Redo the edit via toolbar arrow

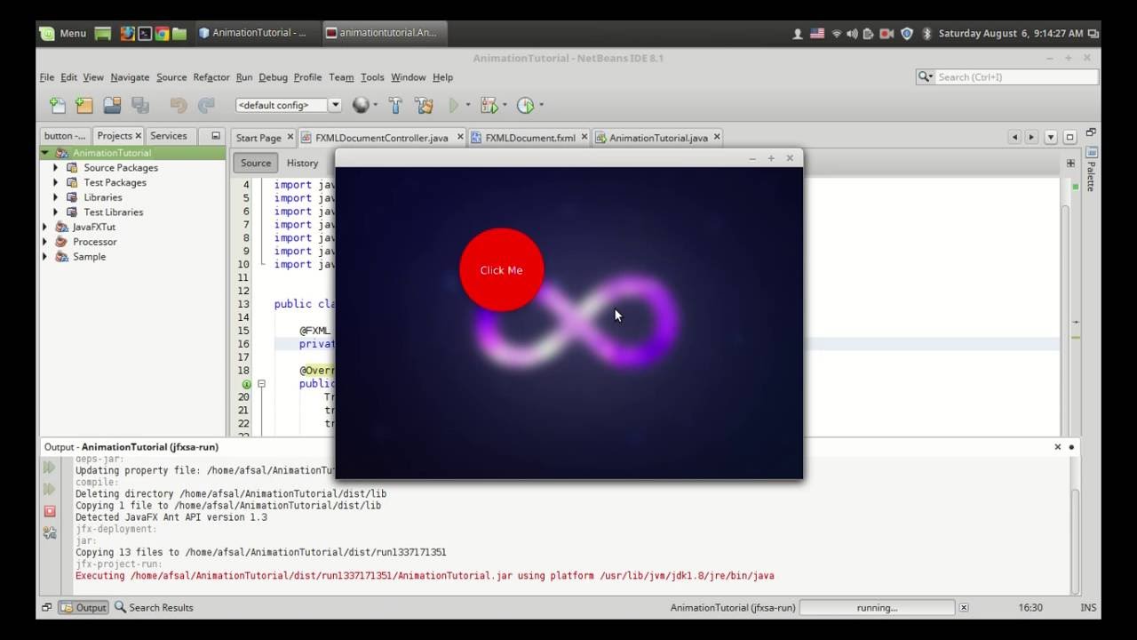coord(206,105)
